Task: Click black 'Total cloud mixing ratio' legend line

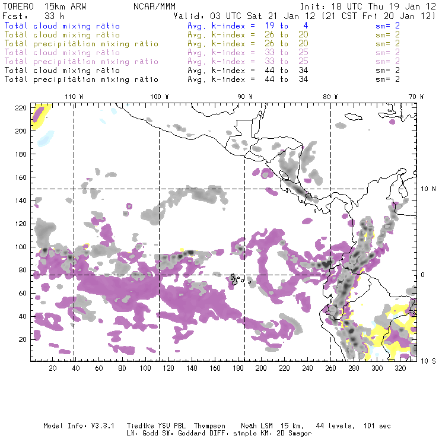Action: click(62, 71)
